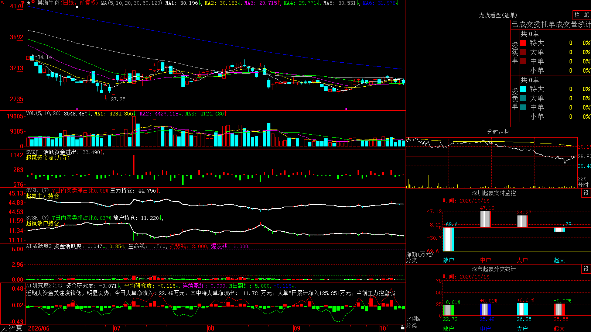Click the cyan 特大 sell-order color square

point(523,89)
